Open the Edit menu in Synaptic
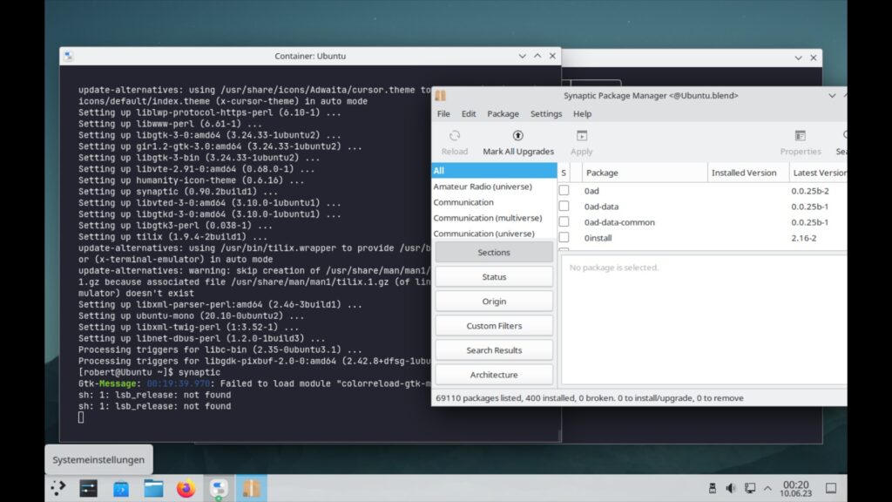Screen dimensions: 892x502 point(468,114)
